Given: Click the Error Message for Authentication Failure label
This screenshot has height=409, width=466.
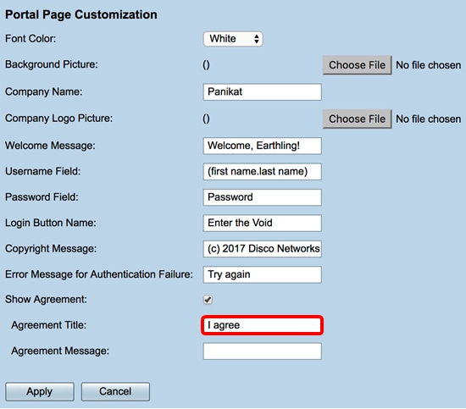Looking at the screenshot, I should 99,274.
